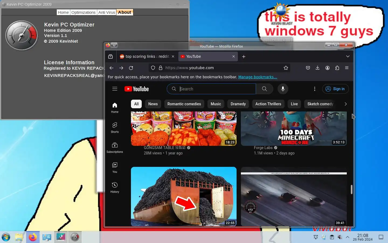View site security padlock information
Image resolution: width=388 pixels, height=243 pixels.
click(161, 68)
